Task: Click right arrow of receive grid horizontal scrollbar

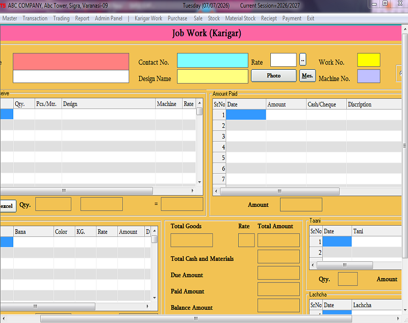Action: [x=192, y=191]
